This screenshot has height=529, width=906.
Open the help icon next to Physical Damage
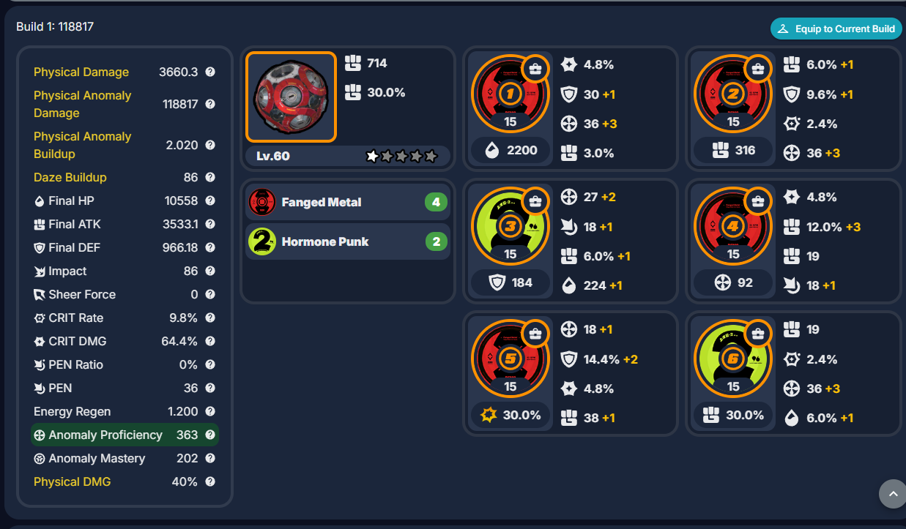point(210,72)
